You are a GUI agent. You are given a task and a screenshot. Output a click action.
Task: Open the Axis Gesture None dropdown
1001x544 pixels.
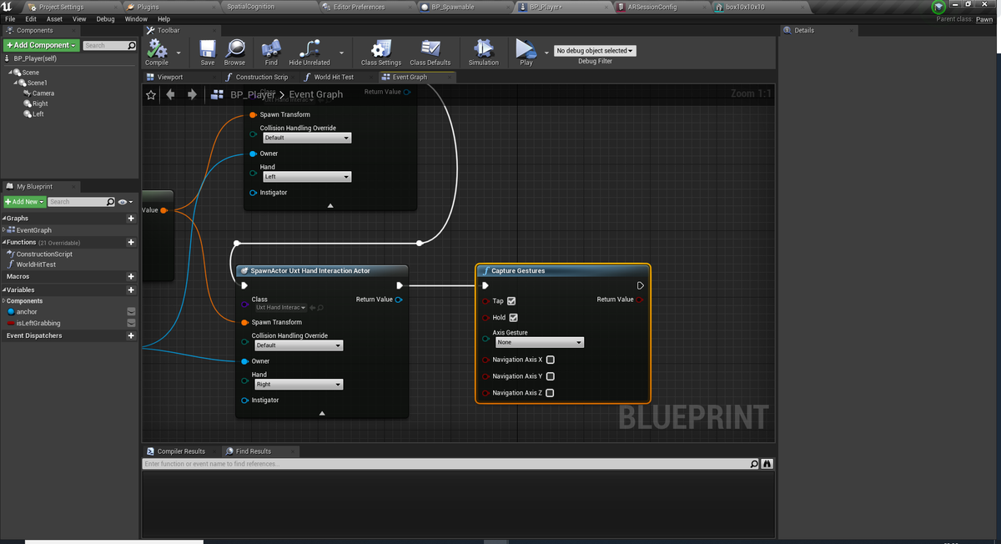pos(539,343)
